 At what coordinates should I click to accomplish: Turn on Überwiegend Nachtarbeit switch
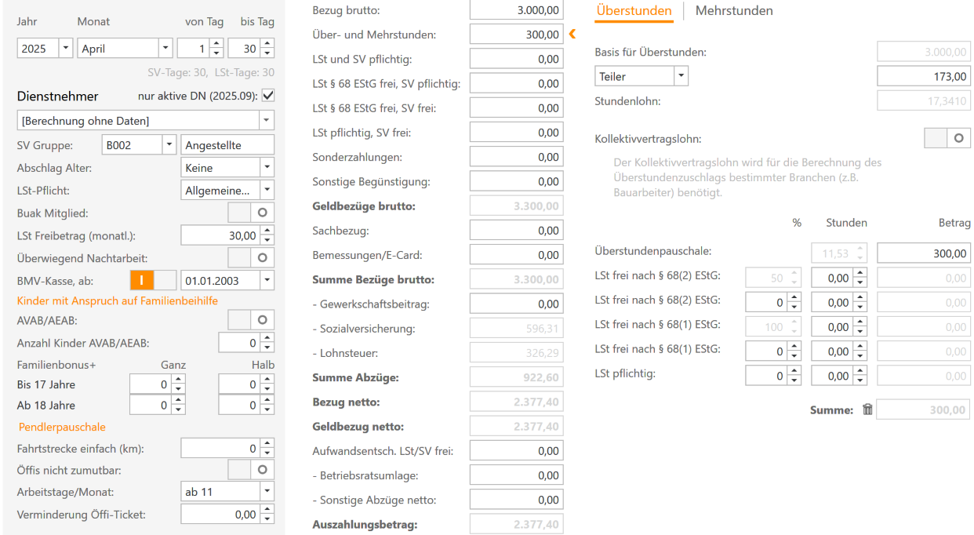pyautogui.click(x=251, y=257)
